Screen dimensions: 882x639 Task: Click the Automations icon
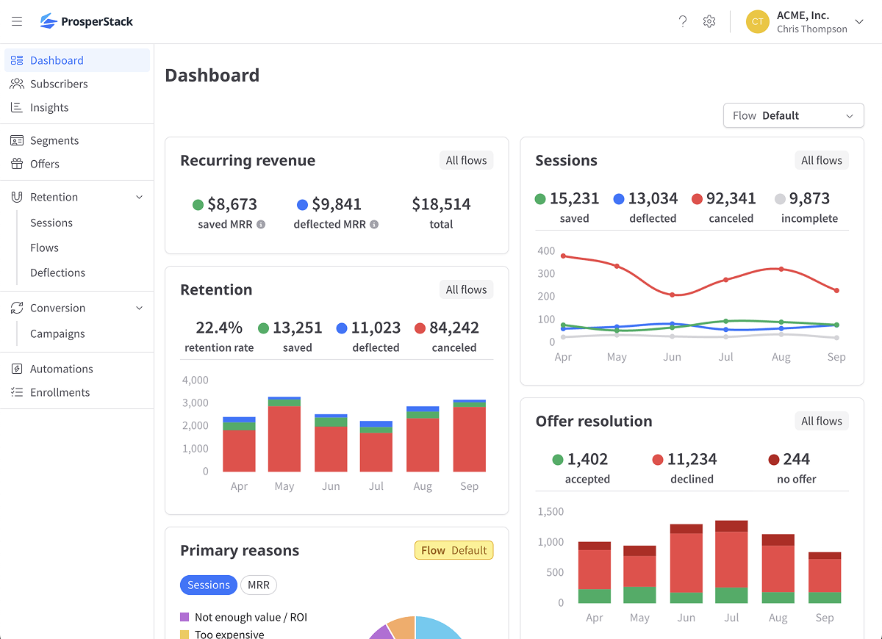(x=17, y=369)
